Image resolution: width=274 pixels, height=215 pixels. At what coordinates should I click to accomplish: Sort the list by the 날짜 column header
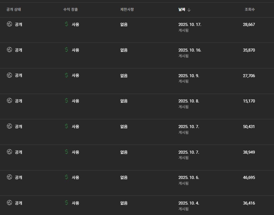(182, 9)
